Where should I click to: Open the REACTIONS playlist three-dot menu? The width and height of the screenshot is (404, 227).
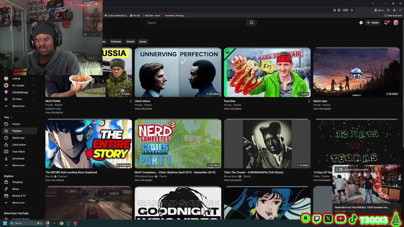pos(131,101)
